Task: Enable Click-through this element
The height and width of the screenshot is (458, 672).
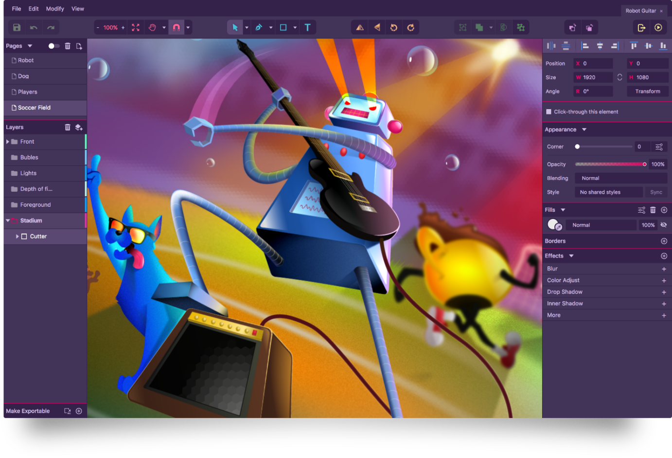Action: (x=549, y=111)
